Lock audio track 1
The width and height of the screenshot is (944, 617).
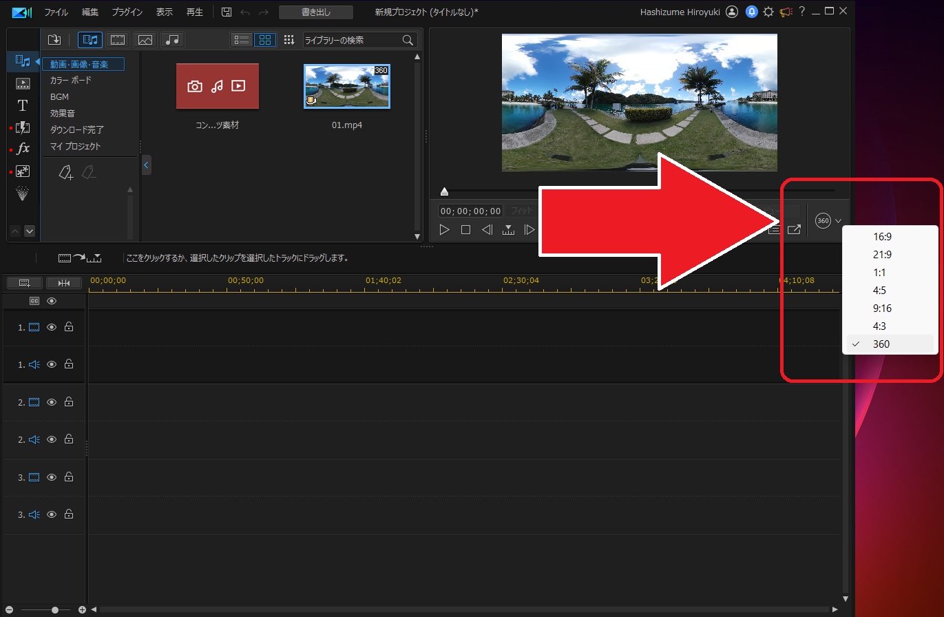pos(69,364)
